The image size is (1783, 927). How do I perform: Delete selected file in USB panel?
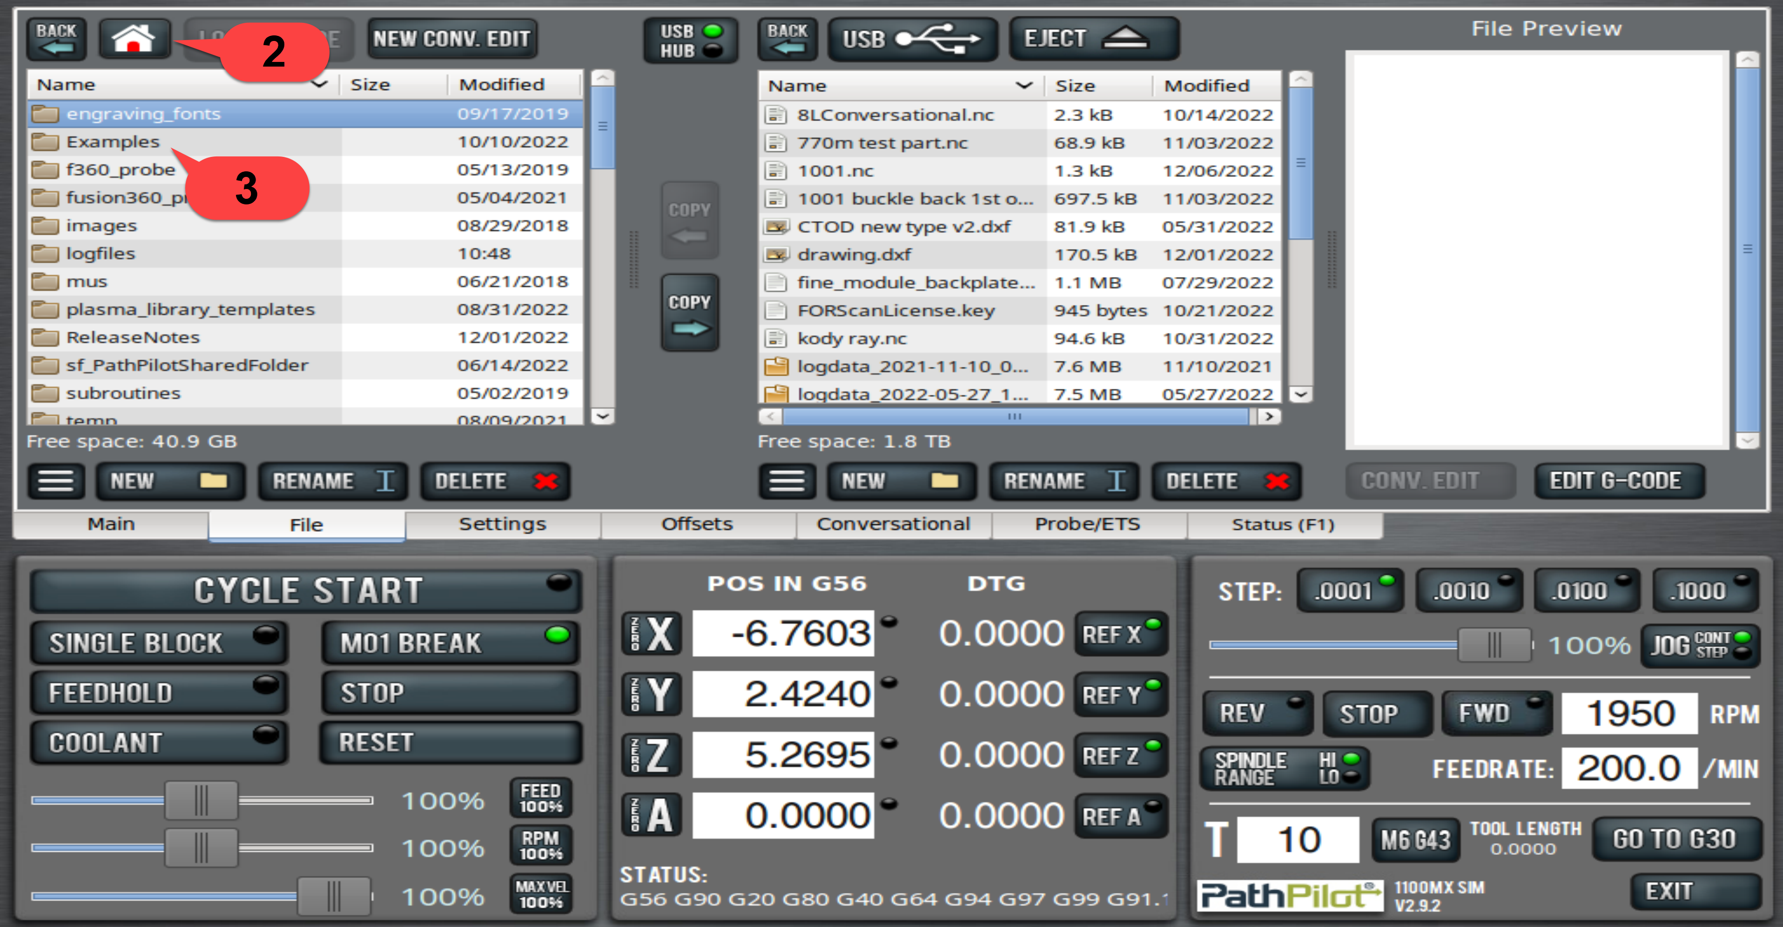(1225, 480)
